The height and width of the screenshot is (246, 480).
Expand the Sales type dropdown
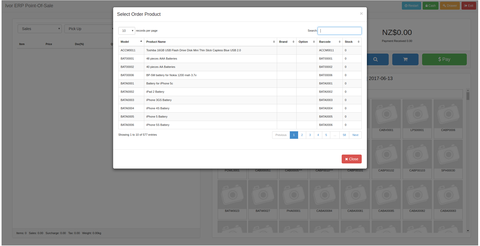point(39,29)
